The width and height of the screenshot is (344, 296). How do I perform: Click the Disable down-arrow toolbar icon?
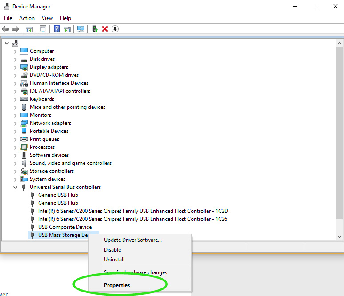point(115,29)
